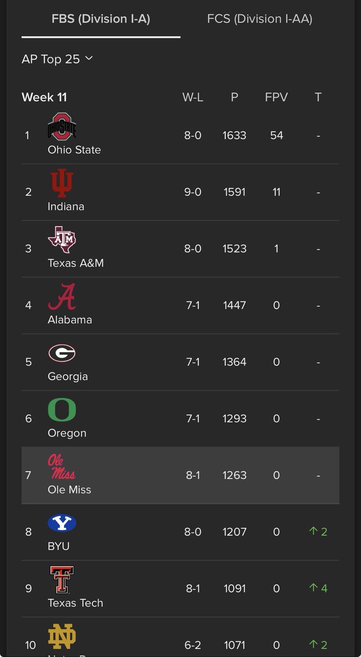The width and height of the screenshot is (361, 657).
Task: Sort by the W-L column header
Action: pos(193,97)
